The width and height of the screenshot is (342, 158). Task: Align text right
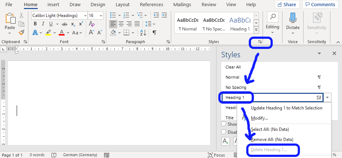[x=129, y=24]
